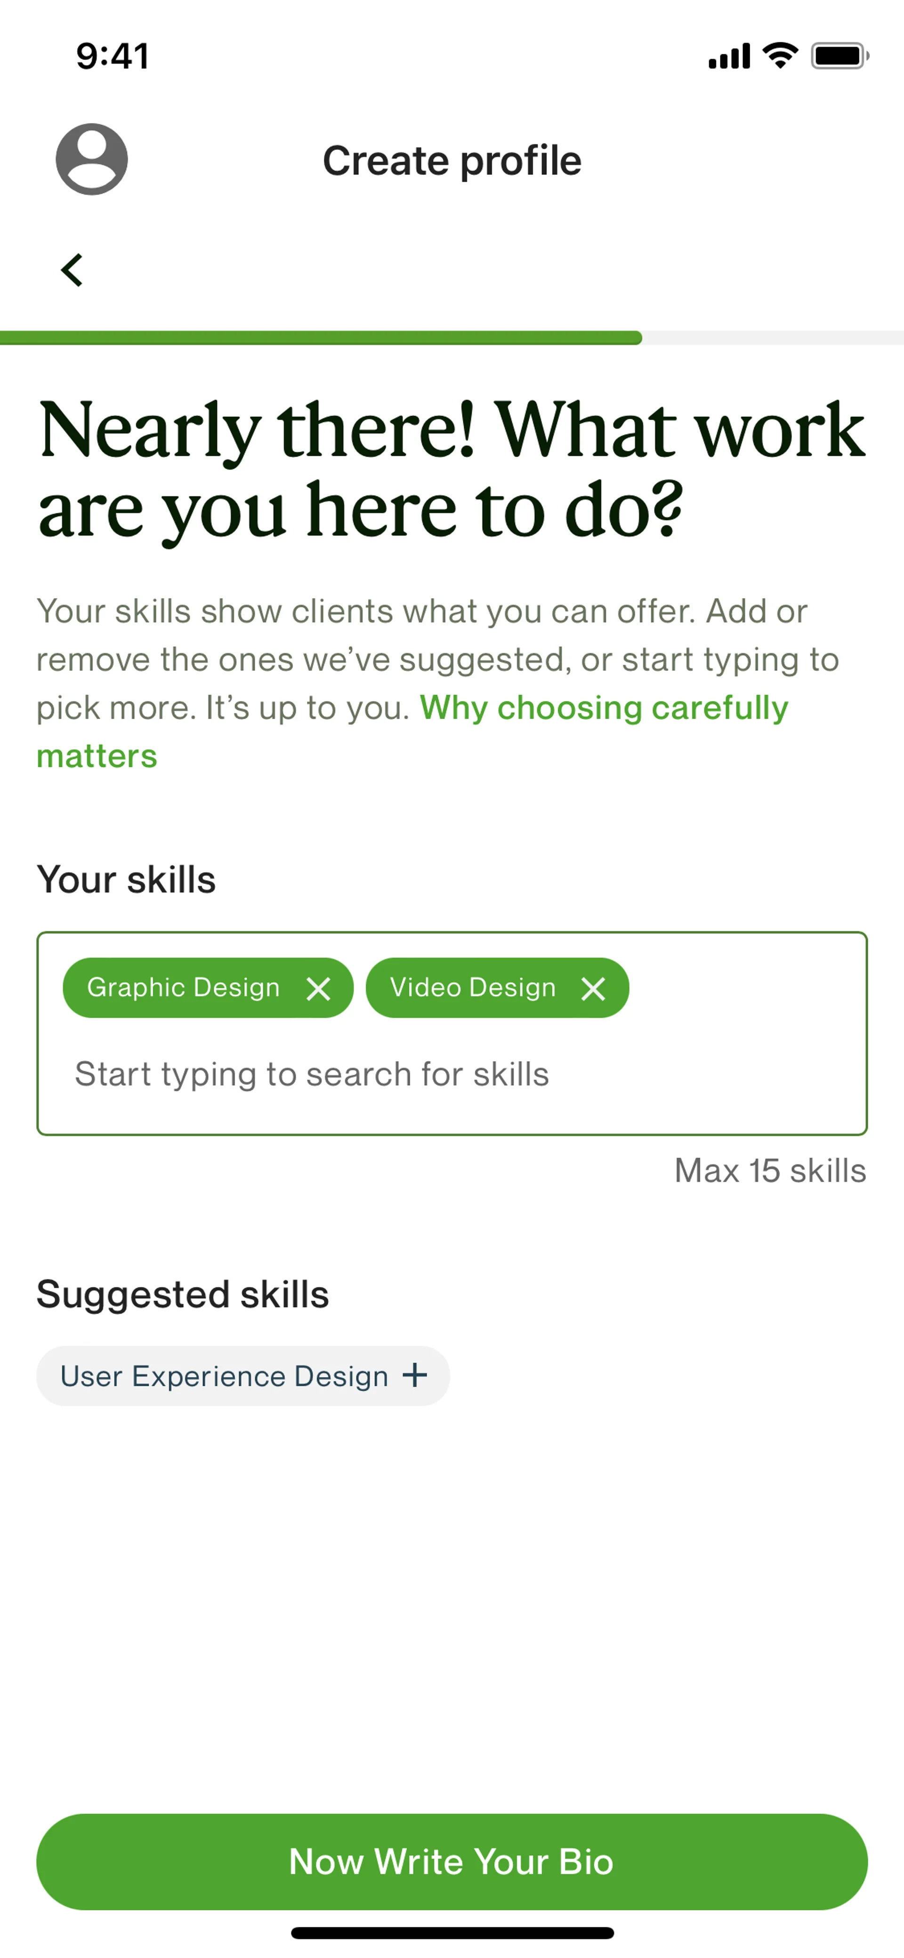Tap the profile avatar icon

[x=91, y=160]
